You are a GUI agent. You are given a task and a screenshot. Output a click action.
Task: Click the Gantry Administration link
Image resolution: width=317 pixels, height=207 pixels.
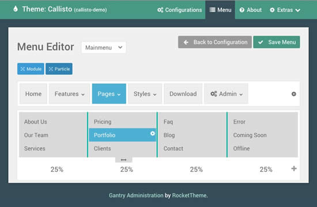(x=136, y=195)
